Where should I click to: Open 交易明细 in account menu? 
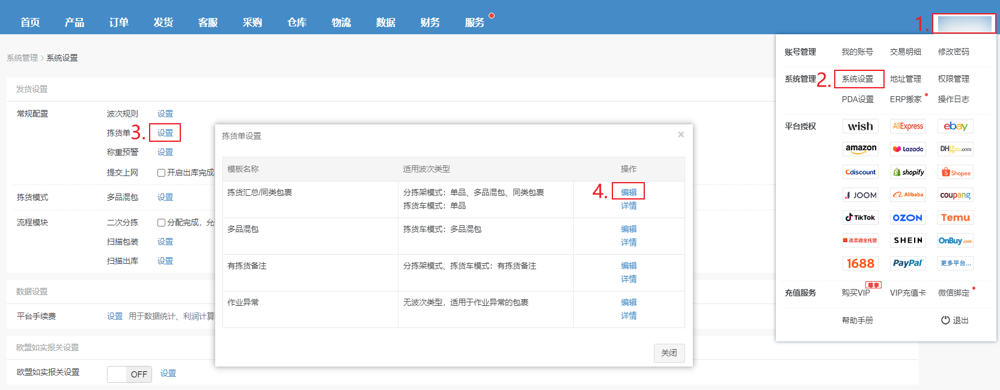[906, 52]
